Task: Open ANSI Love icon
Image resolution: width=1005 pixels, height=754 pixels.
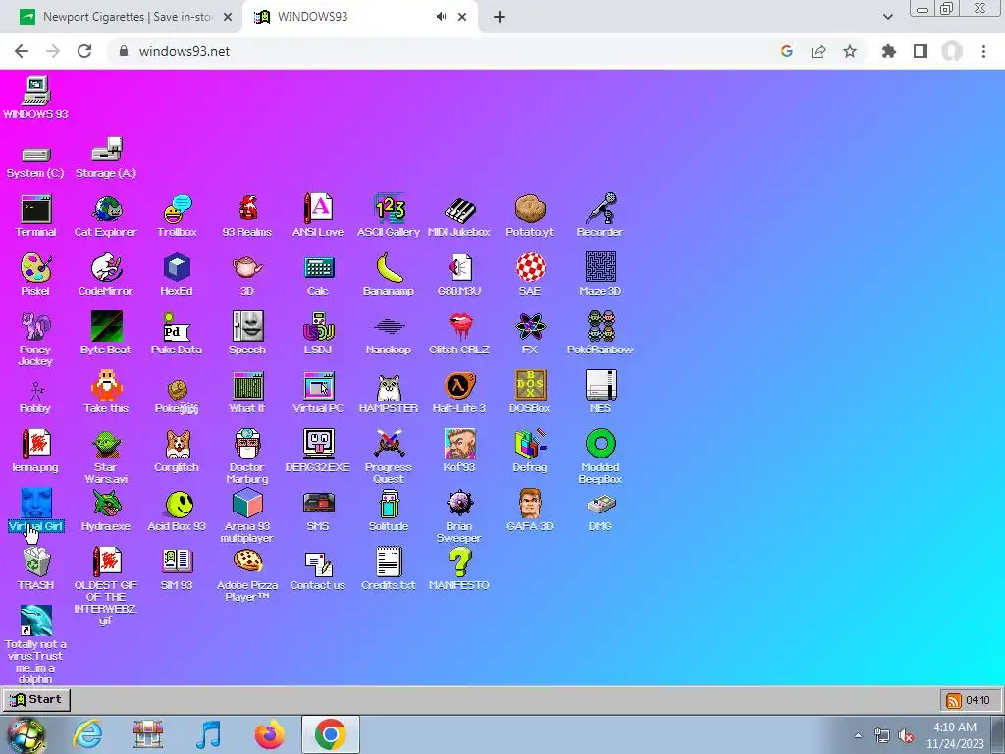Action: (x=318, y=216)
